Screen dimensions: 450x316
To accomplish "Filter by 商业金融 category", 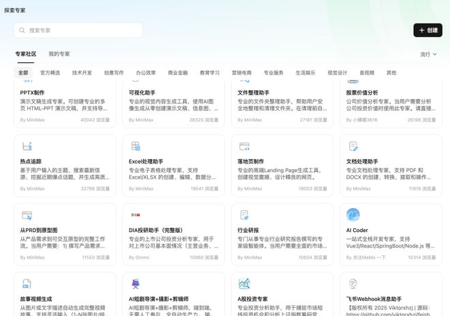I will 177,72.
